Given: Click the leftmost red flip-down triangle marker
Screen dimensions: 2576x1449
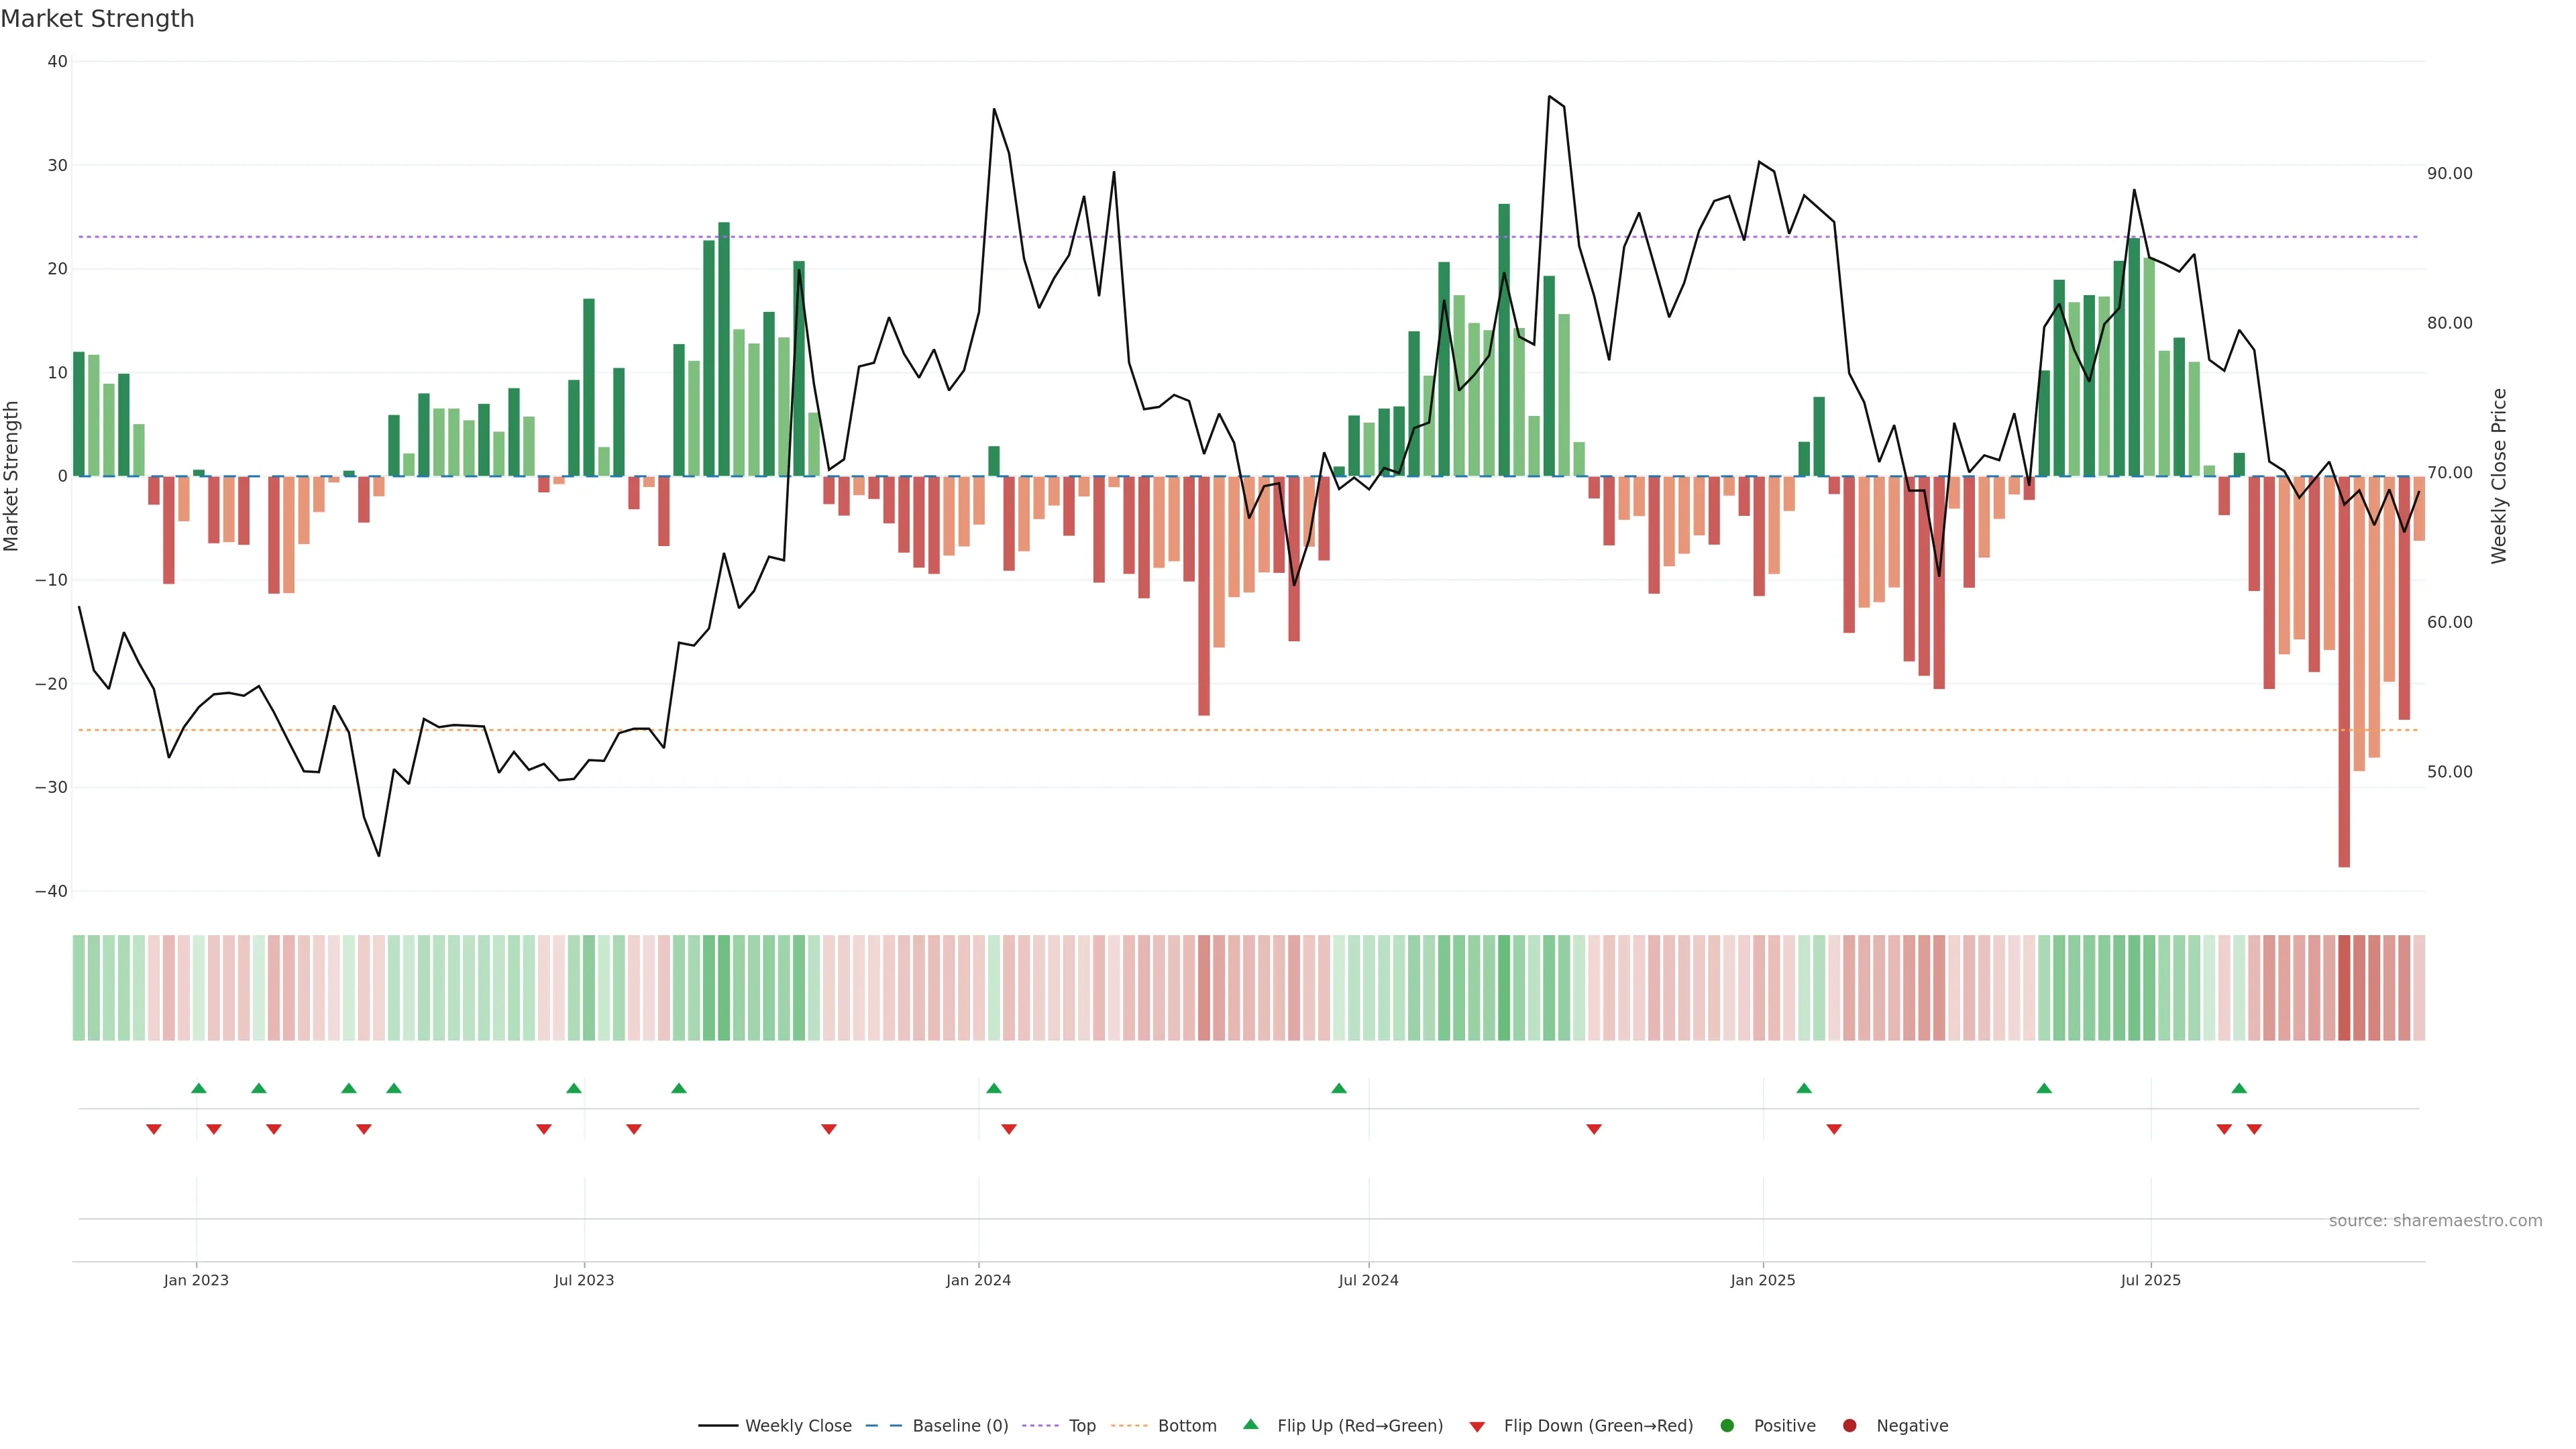Looking at the screenshot, I should [154, 1129].
